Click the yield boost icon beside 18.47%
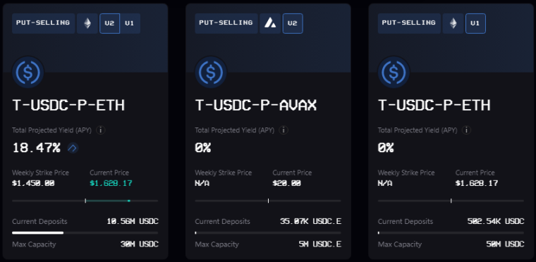Screen dimensions: 536x262 point(73,148)
